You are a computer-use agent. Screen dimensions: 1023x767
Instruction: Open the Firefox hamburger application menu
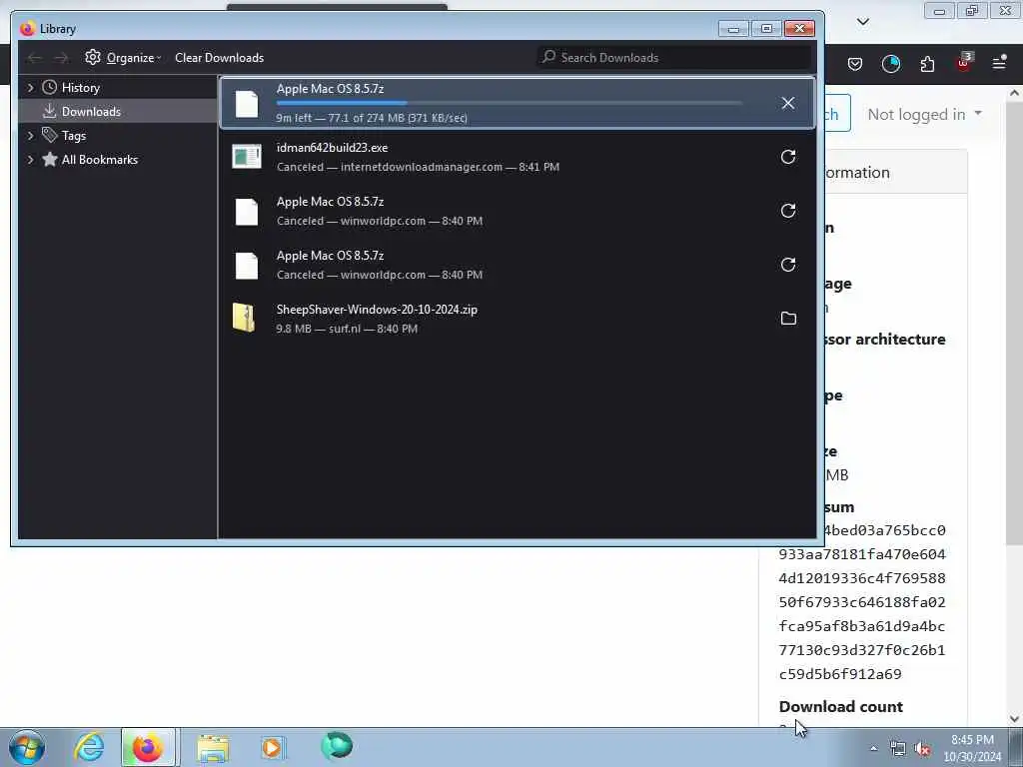click(999, 63)
